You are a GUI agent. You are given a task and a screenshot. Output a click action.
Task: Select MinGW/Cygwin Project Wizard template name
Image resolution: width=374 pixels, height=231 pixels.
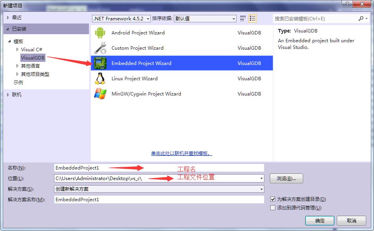click(x=146, y=94)
